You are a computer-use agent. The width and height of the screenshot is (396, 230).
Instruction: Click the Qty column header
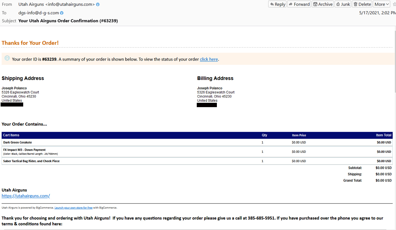265,135
